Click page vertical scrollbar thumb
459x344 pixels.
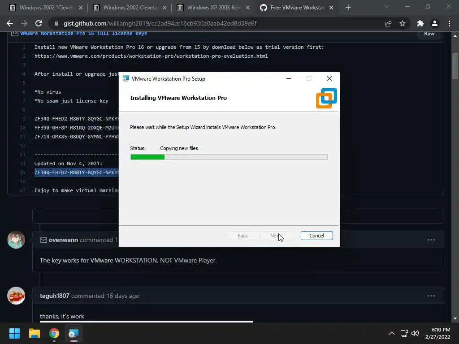(x=455, y=66)
